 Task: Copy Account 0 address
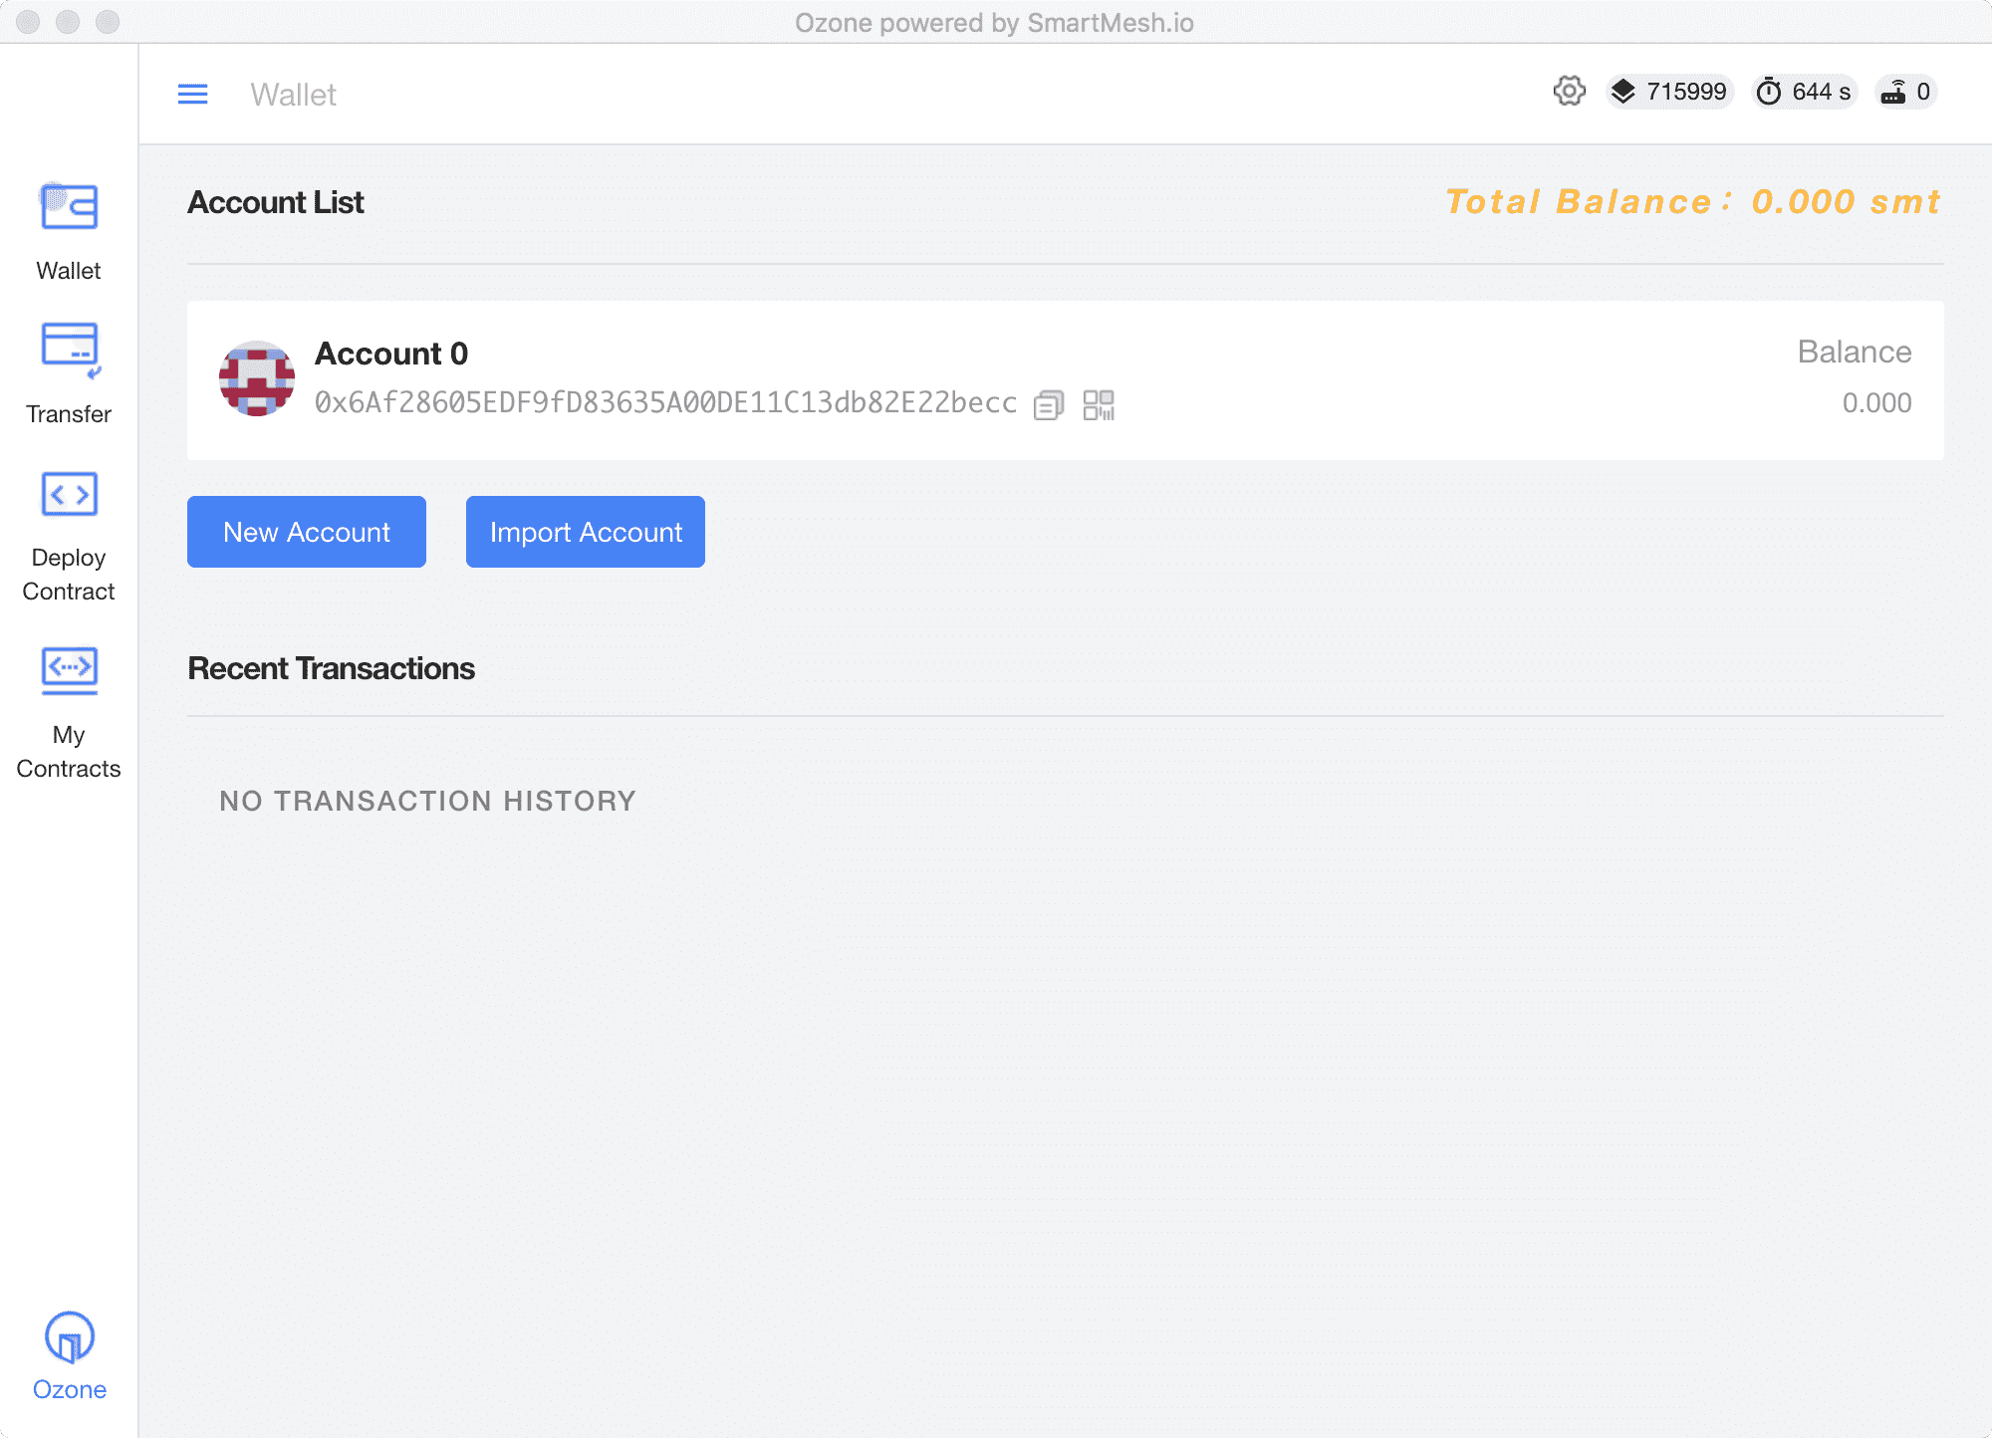(1049, 404)
